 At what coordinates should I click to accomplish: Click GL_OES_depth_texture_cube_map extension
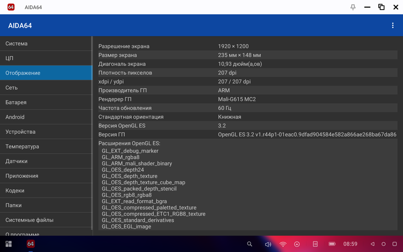coord(143,182)
